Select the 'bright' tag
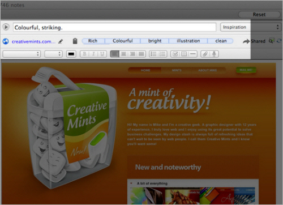 (155, 41)
